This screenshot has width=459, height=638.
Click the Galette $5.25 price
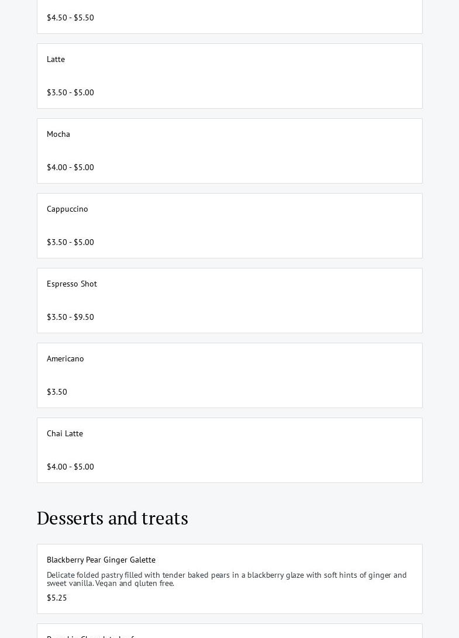(x=57, y=598)
